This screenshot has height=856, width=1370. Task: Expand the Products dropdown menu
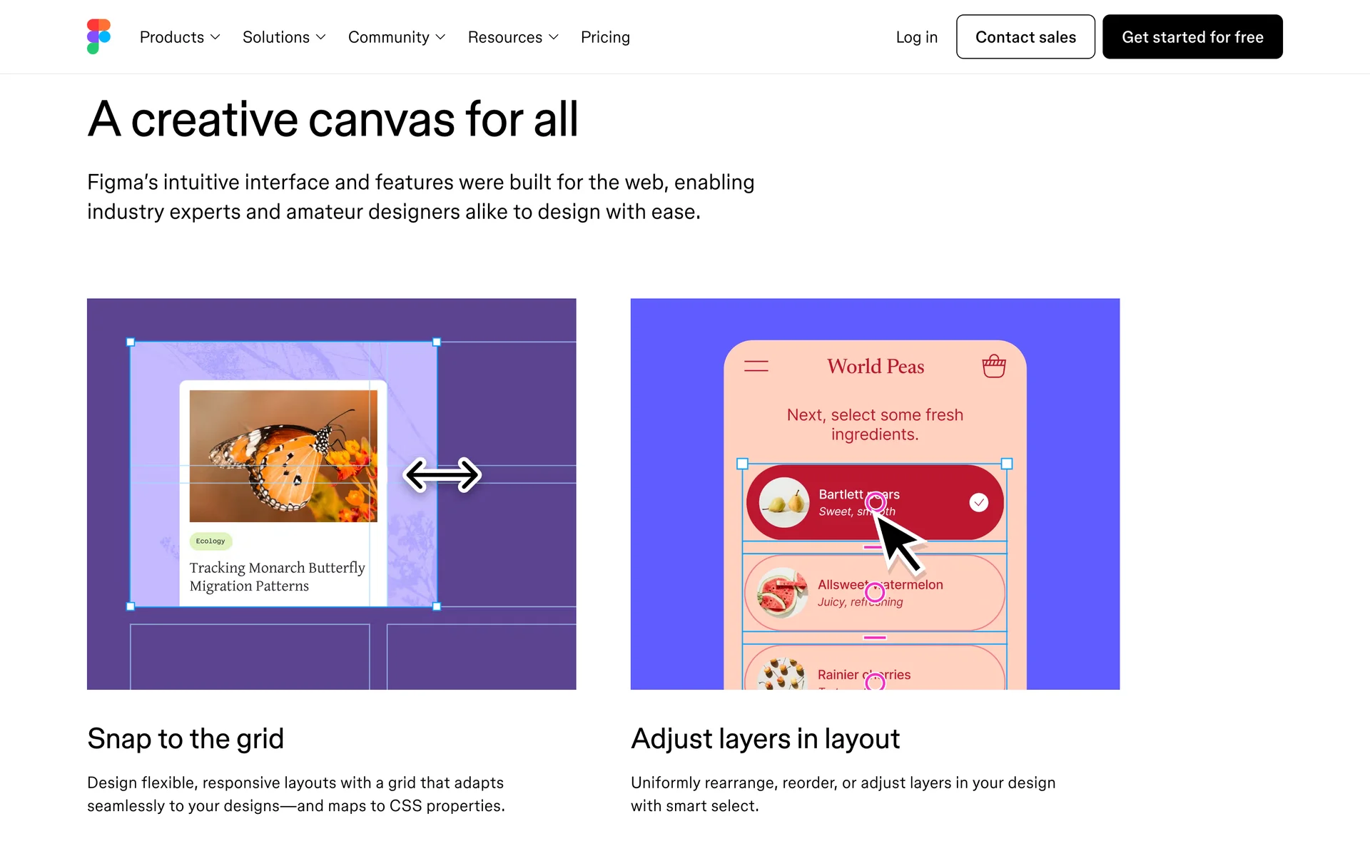[x=180, y=37]
